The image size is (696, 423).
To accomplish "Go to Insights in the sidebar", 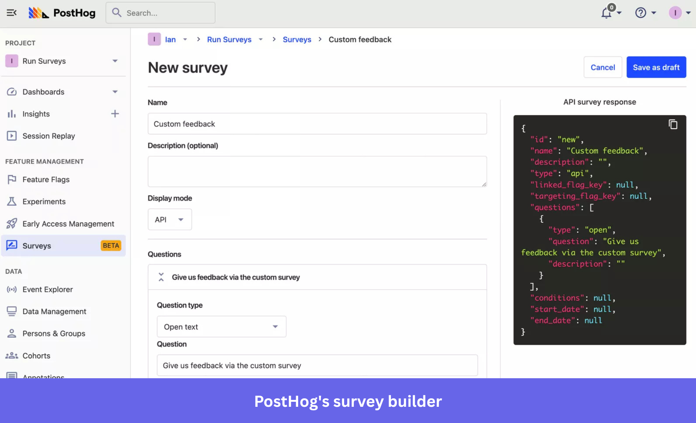I will tap(36, 114).
